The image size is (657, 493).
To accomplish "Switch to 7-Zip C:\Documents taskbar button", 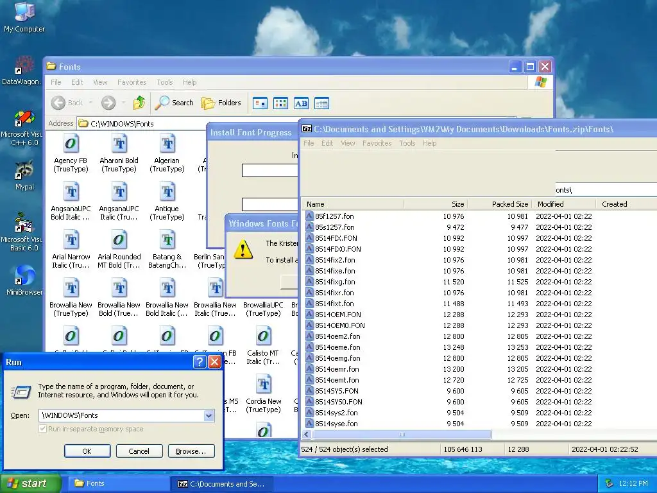I will pos(222,484).
